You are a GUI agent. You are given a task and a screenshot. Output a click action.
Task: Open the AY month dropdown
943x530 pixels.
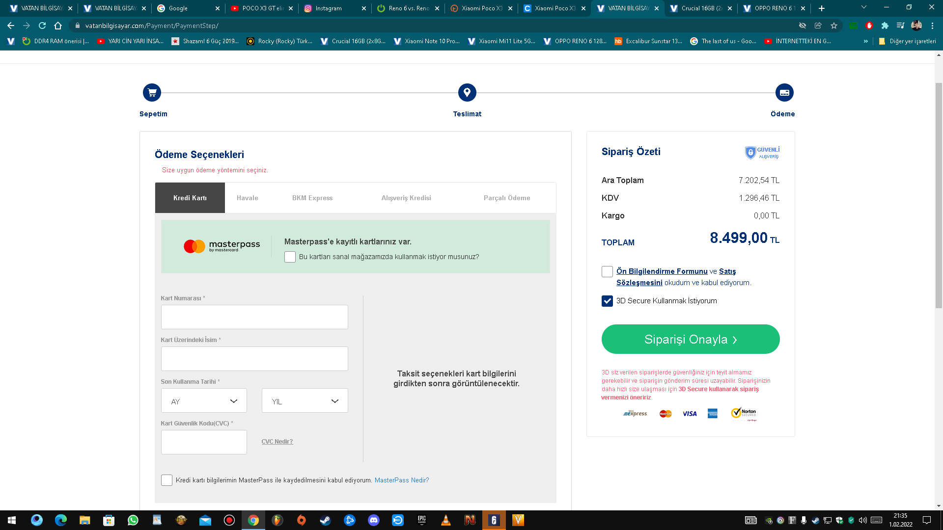204,401
